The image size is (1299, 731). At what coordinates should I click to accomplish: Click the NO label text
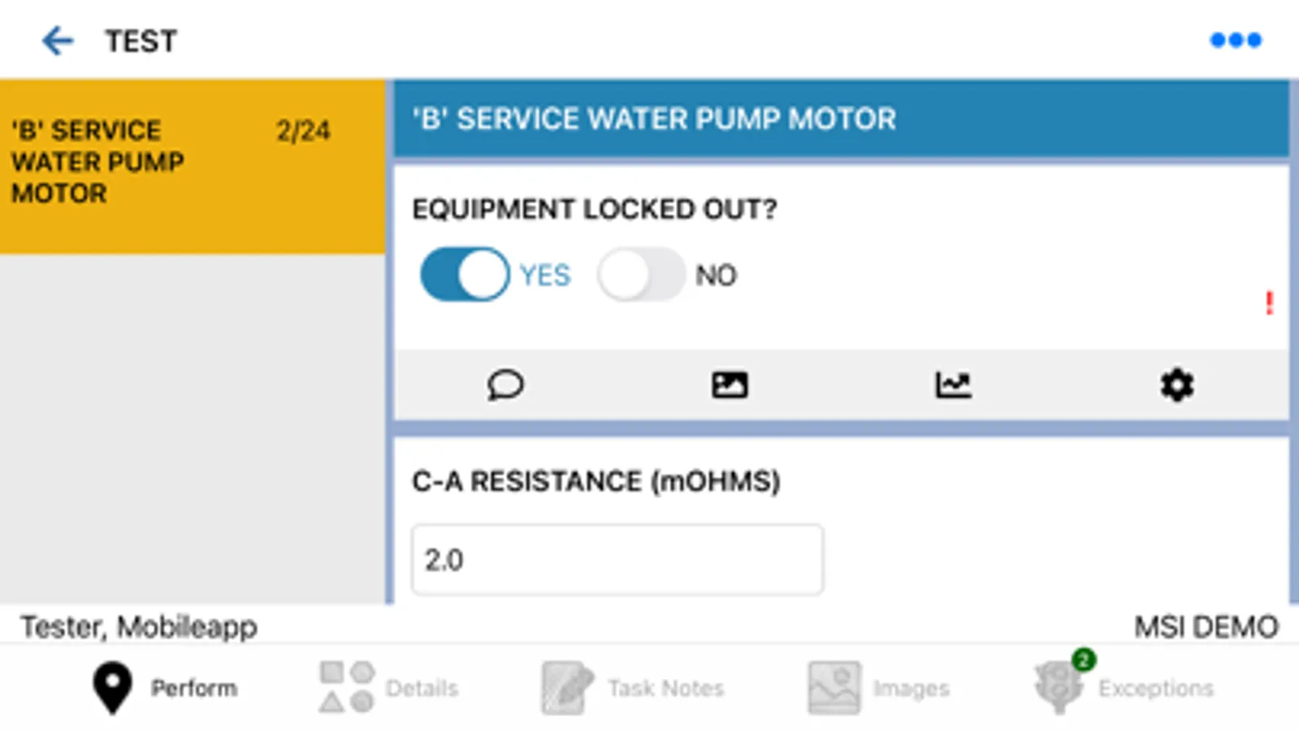716,275
